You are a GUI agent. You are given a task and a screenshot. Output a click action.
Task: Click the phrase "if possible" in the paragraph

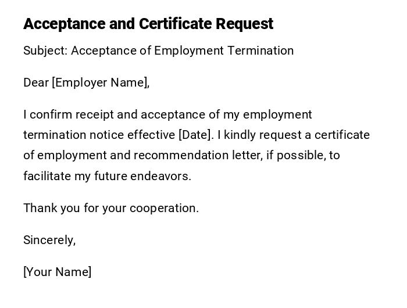(295, 155)
